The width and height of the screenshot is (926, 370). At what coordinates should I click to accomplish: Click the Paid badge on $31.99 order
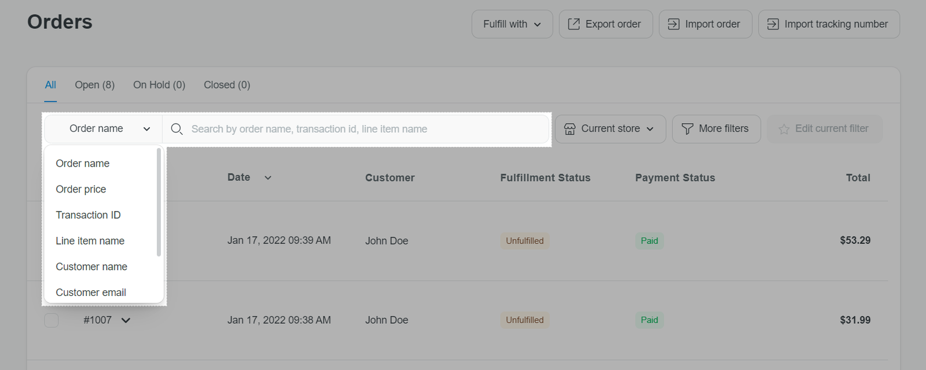(x=649, y=320)
